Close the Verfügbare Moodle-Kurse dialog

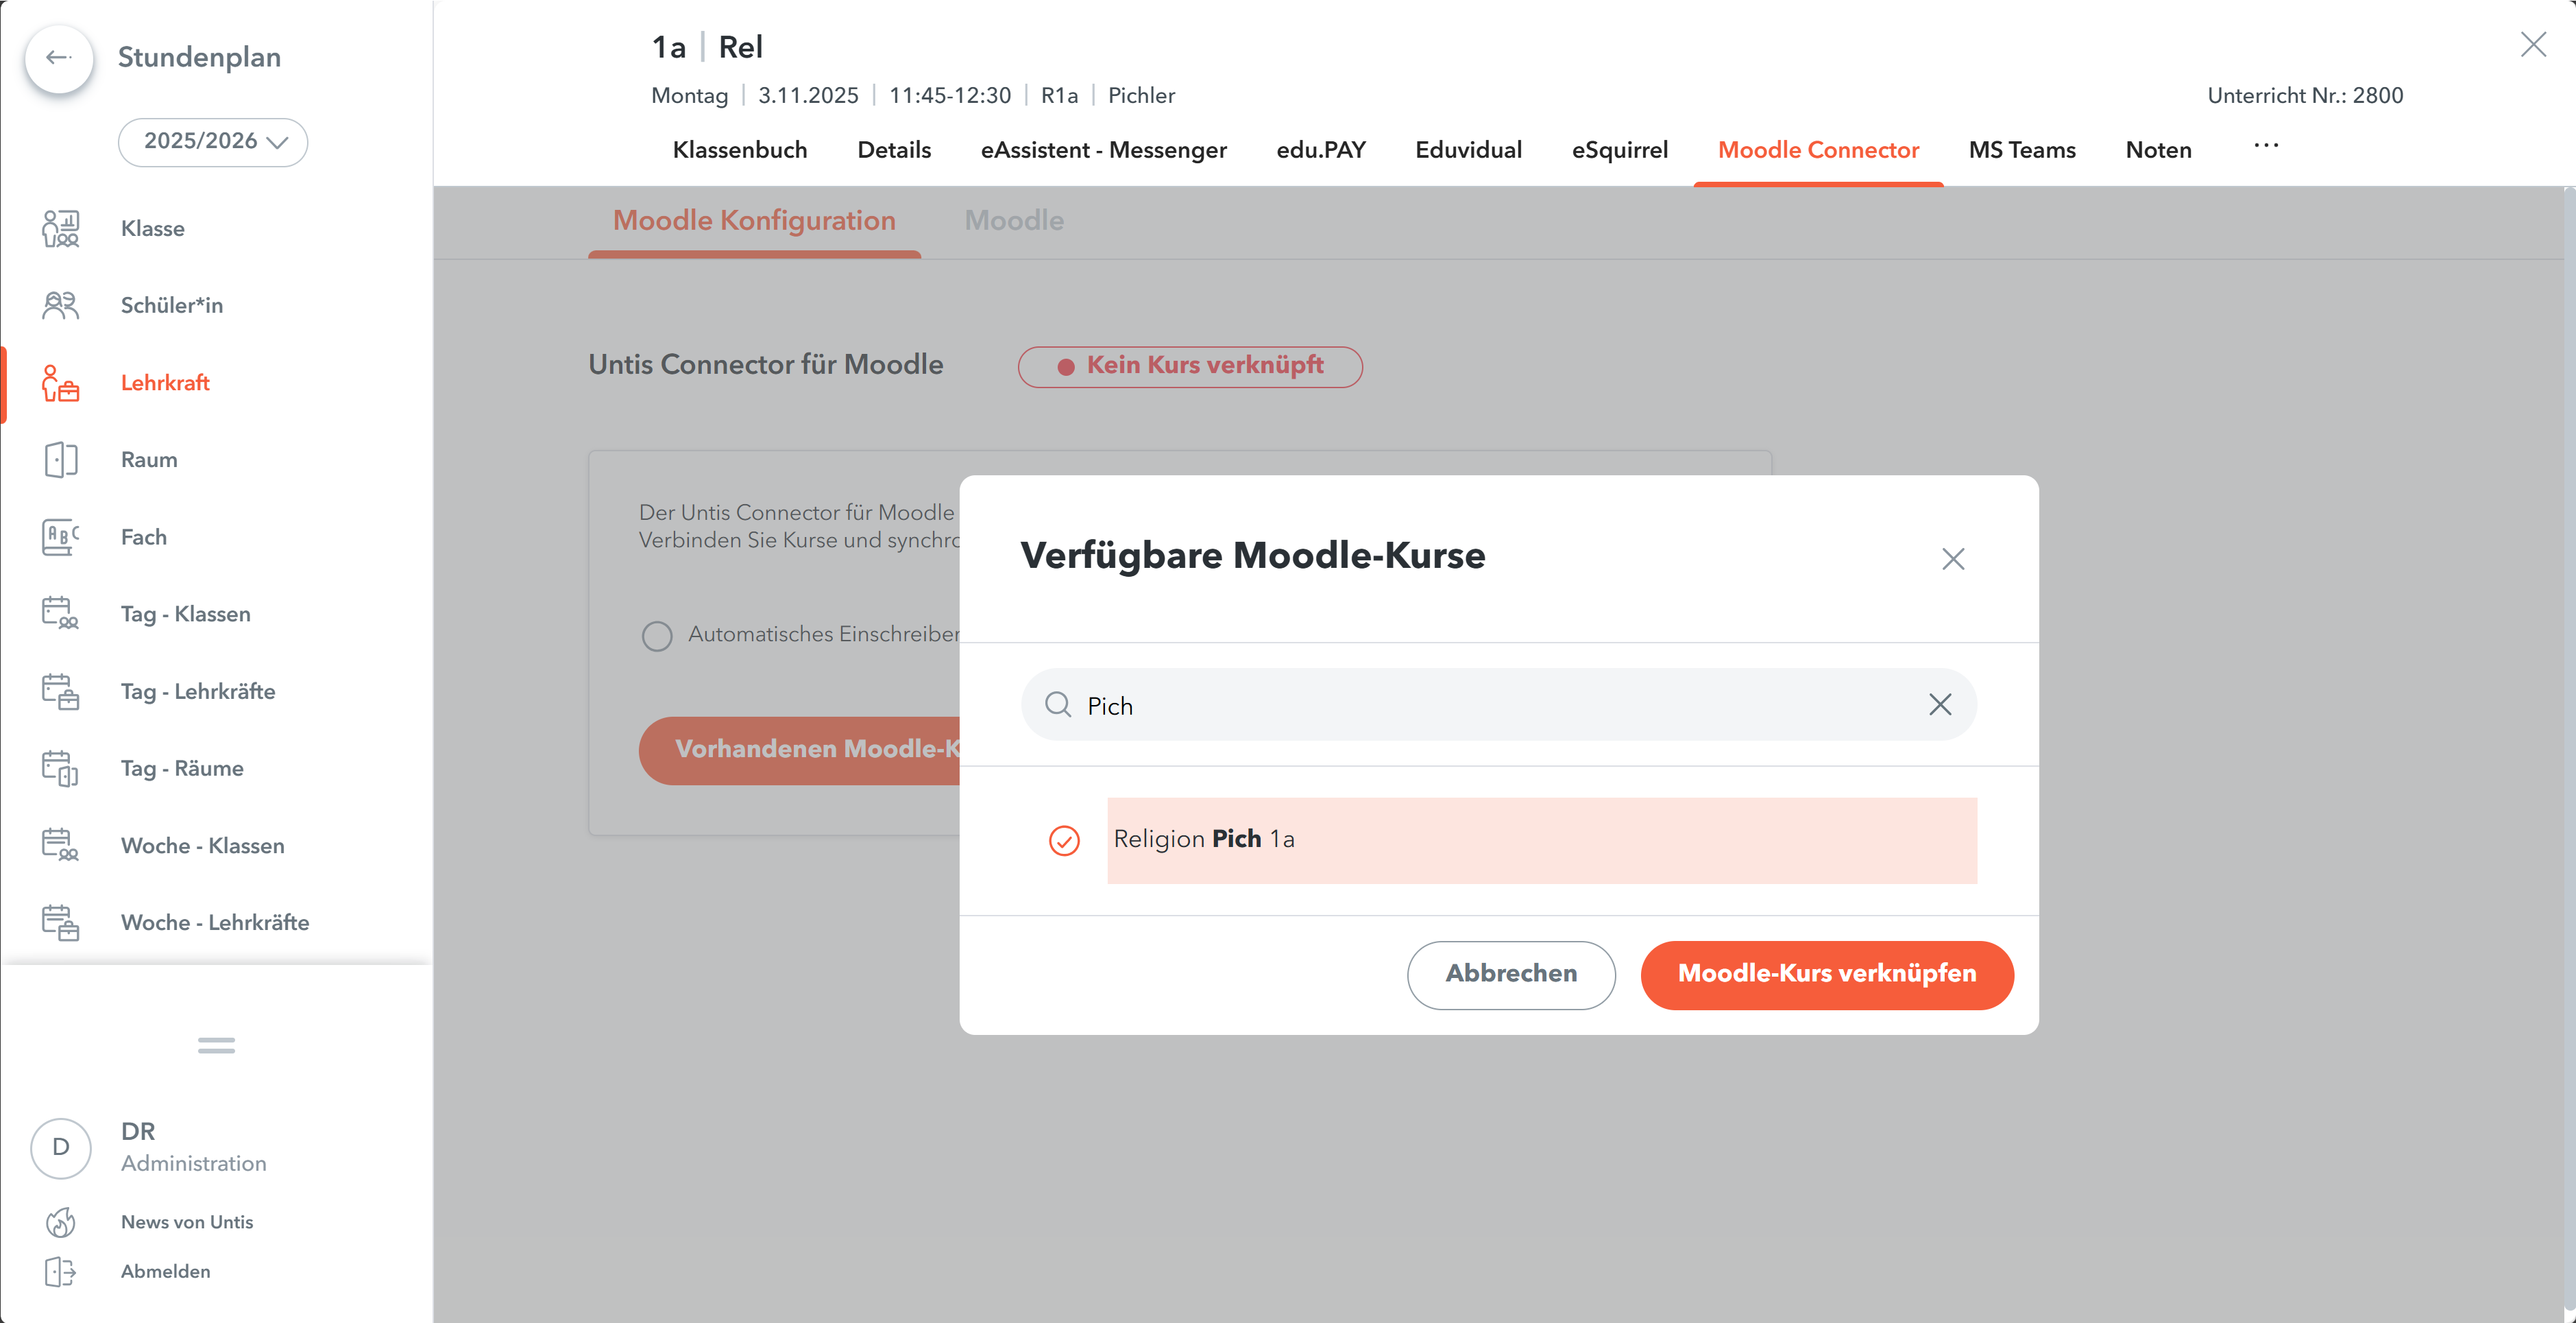[x=1952, y=558]
